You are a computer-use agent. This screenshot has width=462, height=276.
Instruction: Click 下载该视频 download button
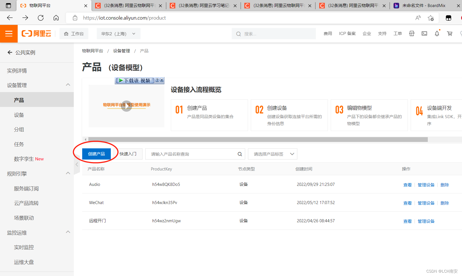pyautogui.click(x=135, y=81)
